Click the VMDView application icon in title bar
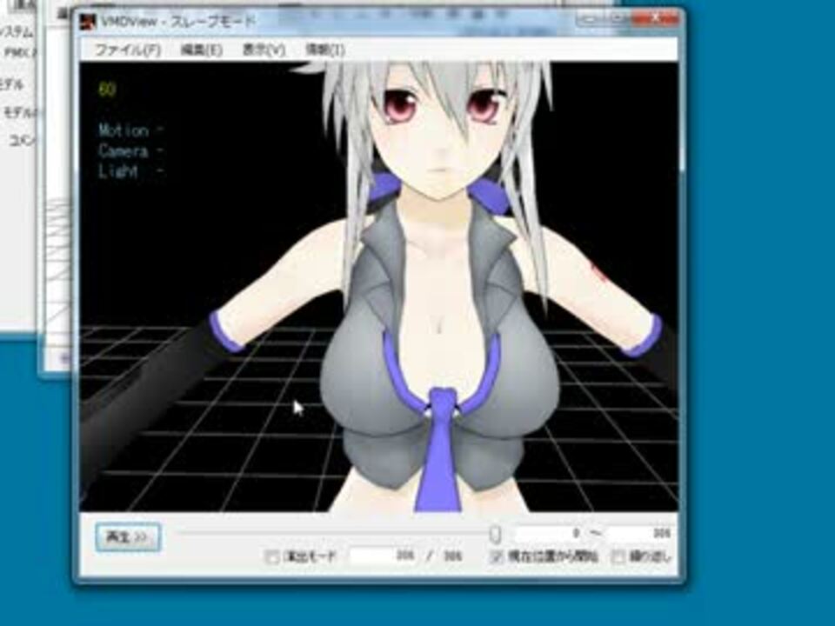 (87, 22)
